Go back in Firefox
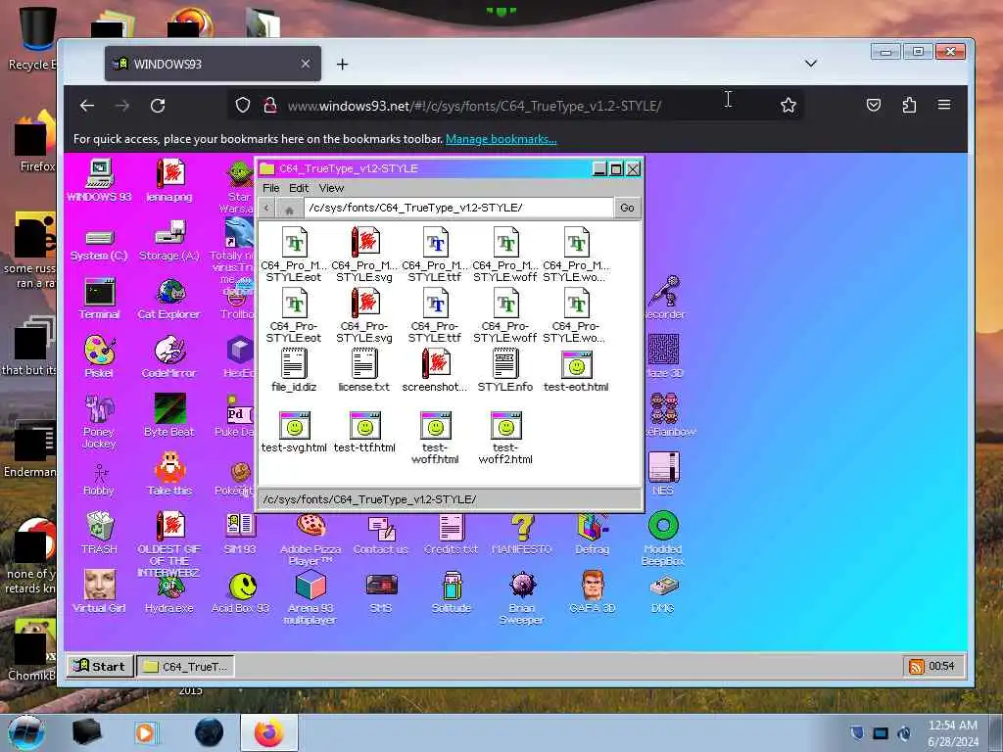Image resolution: width=1003 pixels, height=752 pixels. click(x=87, y=106)
